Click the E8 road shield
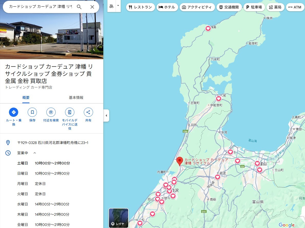 [x=242, y=166]
